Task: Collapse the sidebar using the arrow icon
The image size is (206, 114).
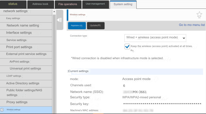Action: (59, 20)
